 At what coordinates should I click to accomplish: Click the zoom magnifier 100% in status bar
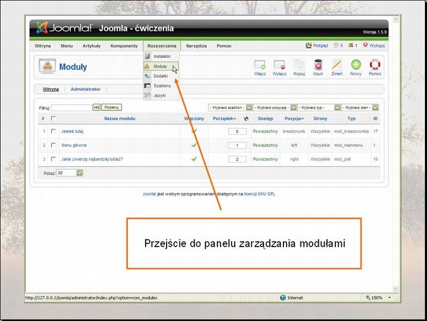click(368, 297)
